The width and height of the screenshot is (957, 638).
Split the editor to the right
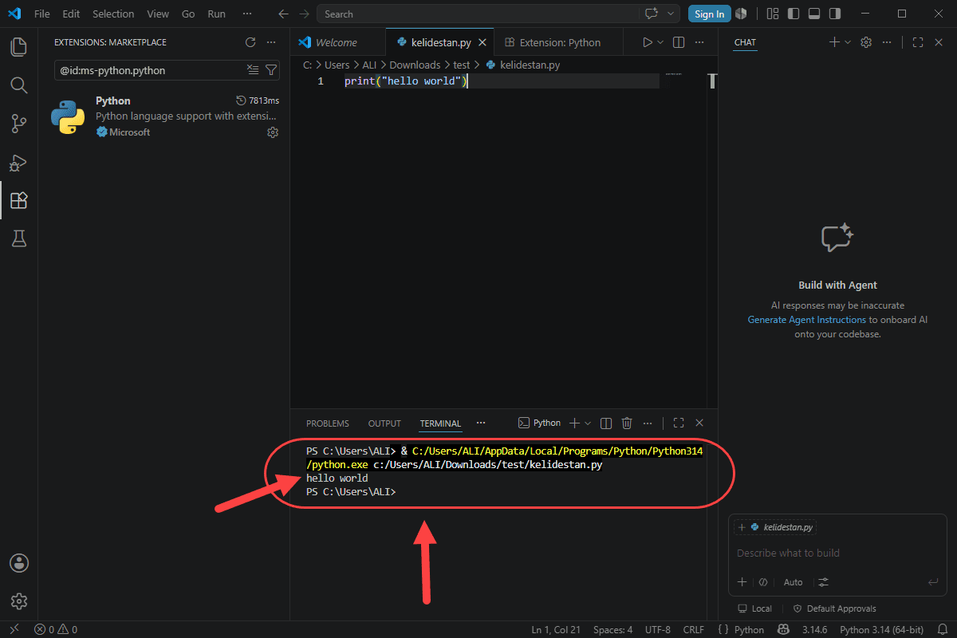point(679,42)
